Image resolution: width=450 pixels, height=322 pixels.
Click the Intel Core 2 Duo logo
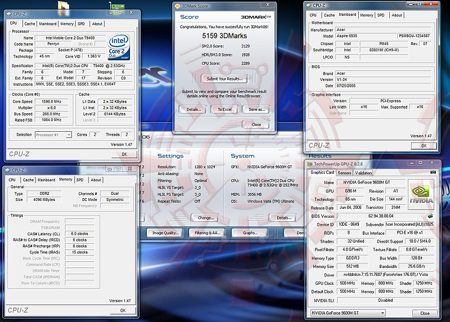[x=119, y=47]
